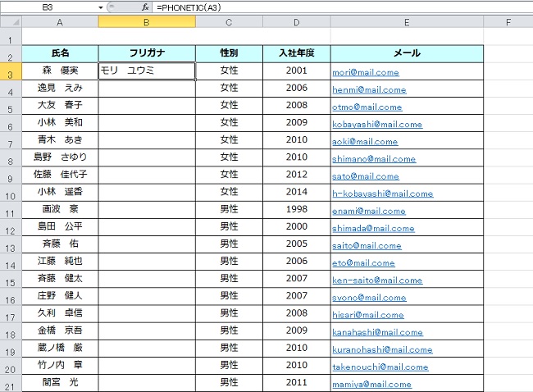Select column E header

407,21
